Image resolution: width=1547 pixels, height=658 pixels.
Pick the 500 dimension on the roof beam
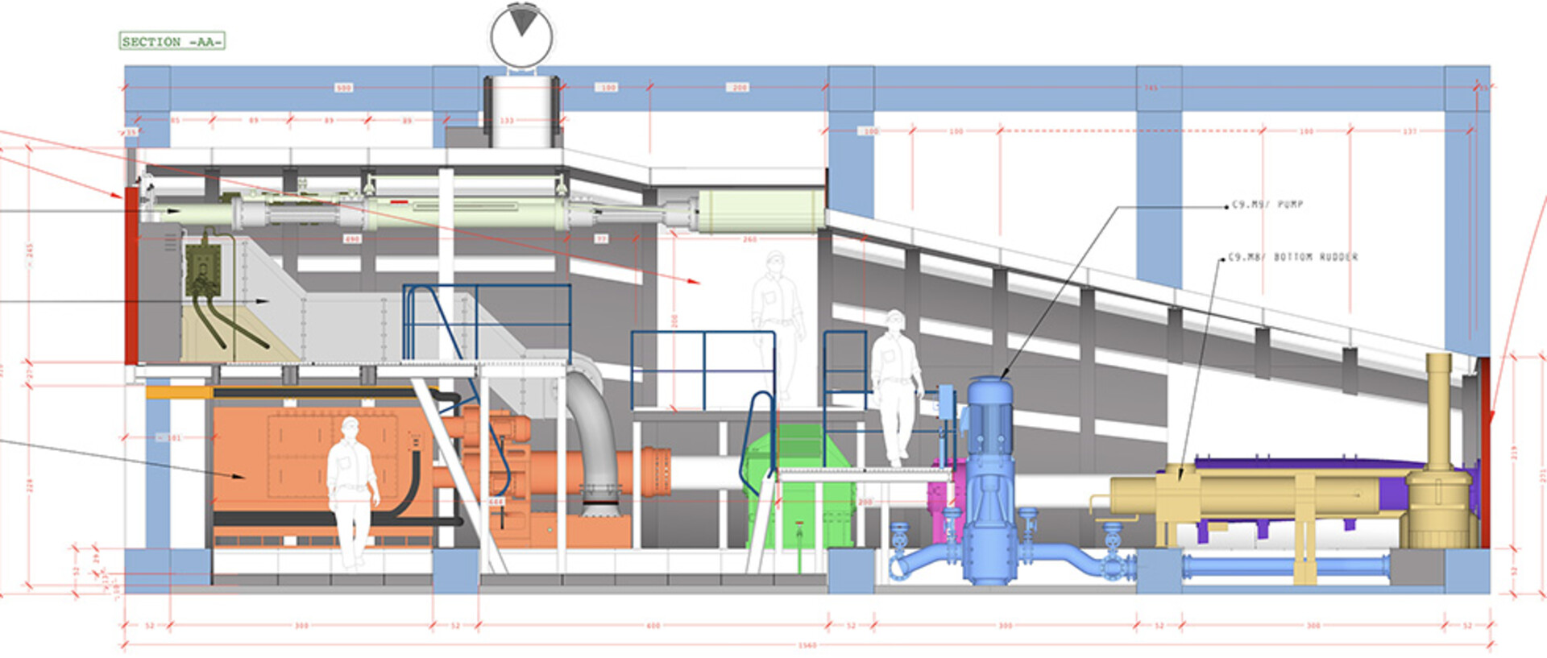point(343,87)
